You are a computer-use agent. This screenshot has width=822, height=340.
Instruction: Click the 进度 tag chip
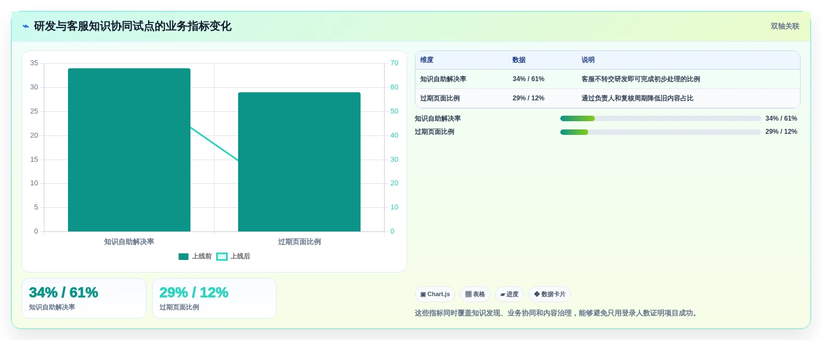pyautogui.click(x=509, y=294)
